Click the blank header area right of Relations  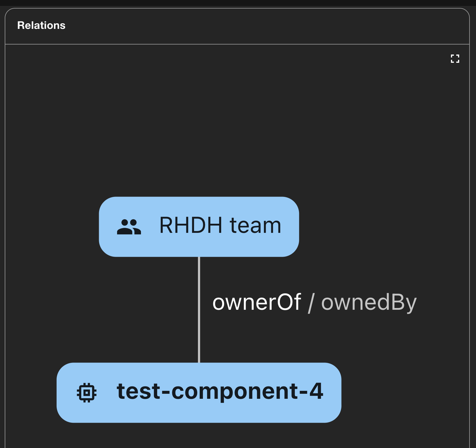coord(265,26)
